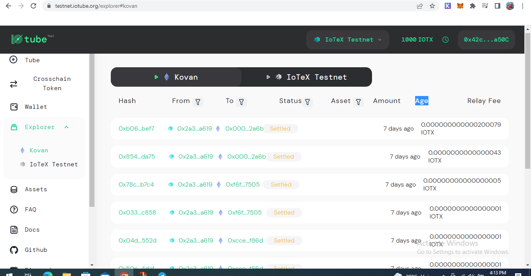531x276 pixels.
Task: Click '7 days ago' in 0x78c...b7c4 row
Action: [x=400, y=185]
